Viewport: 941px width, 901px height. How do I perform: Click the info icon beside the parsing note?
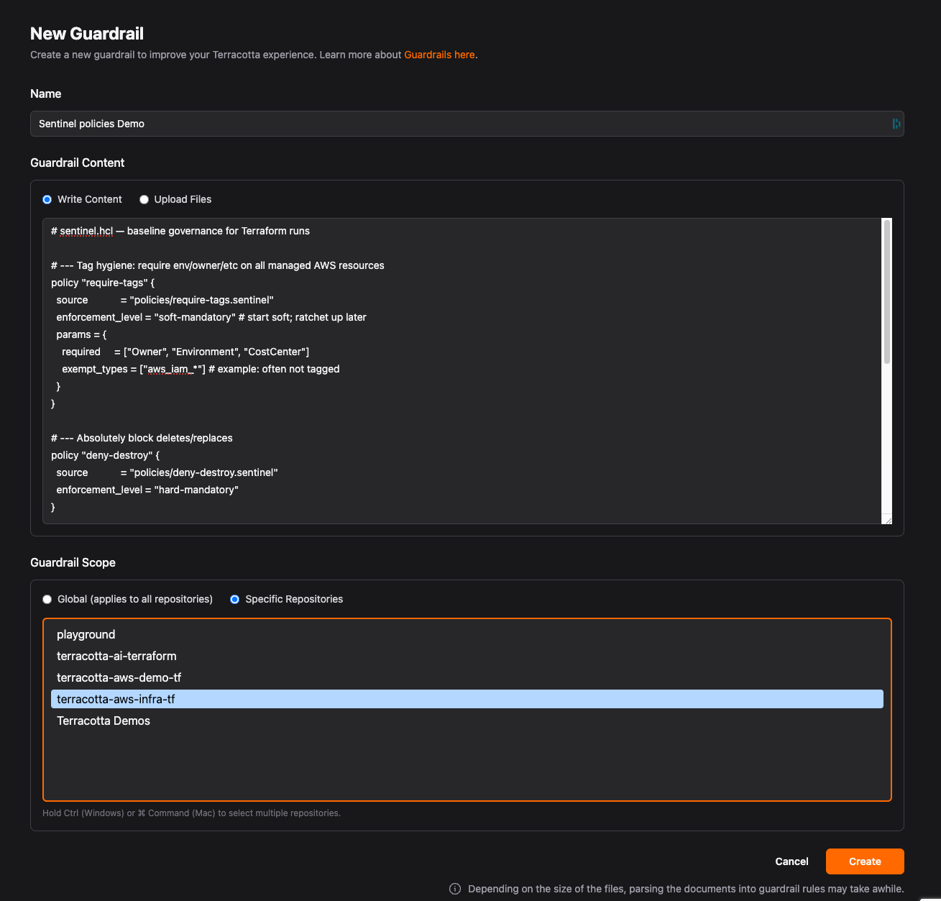pos(455,889)
